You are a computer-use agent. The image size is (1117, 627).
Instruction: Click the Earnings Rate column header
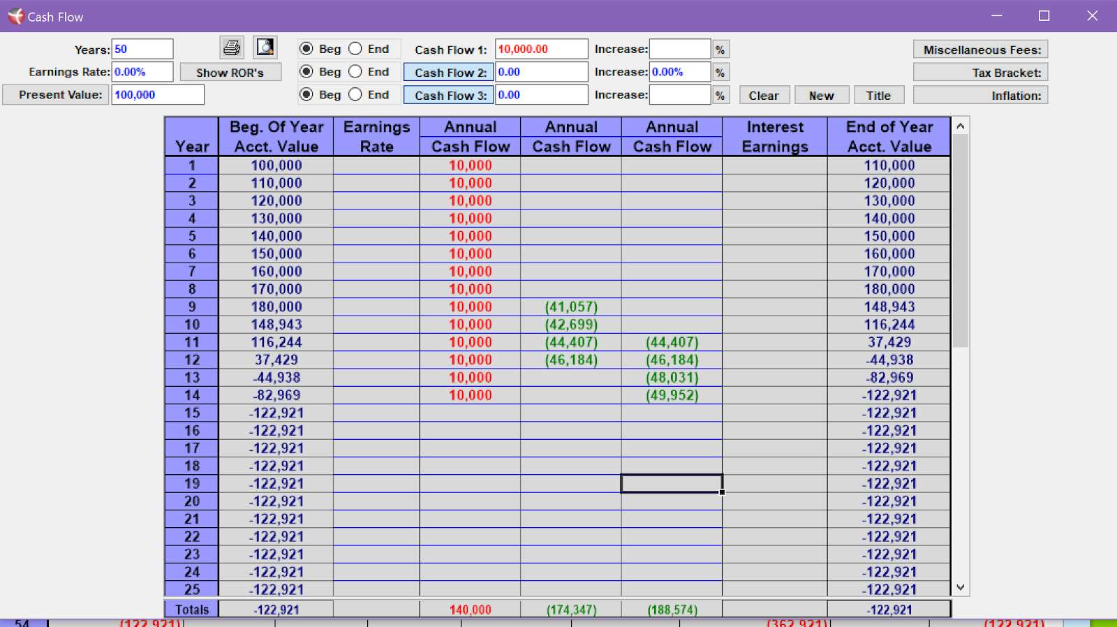coord(377,137)
